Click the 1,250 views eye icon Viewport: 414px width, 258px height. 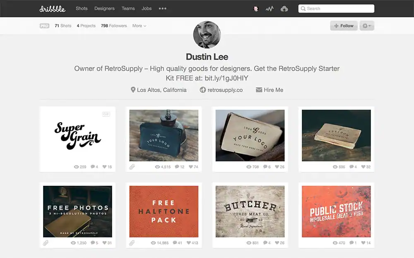point(73,243)
